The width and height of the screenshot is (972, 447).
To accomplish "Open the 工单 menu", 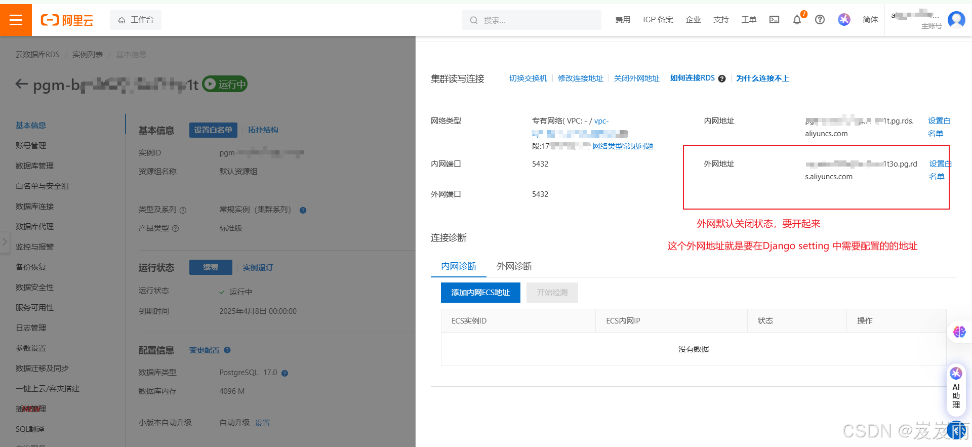I will [749, 20].
